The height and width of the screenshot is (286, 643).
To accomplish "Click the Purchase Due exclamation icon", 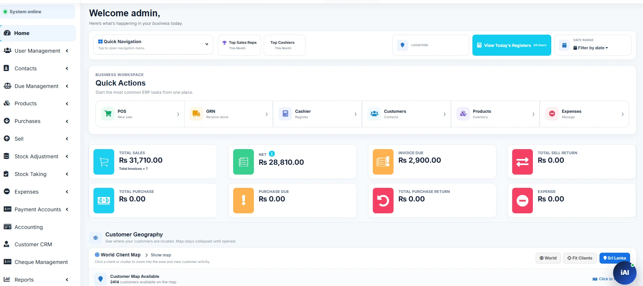I will coord(243,200).
